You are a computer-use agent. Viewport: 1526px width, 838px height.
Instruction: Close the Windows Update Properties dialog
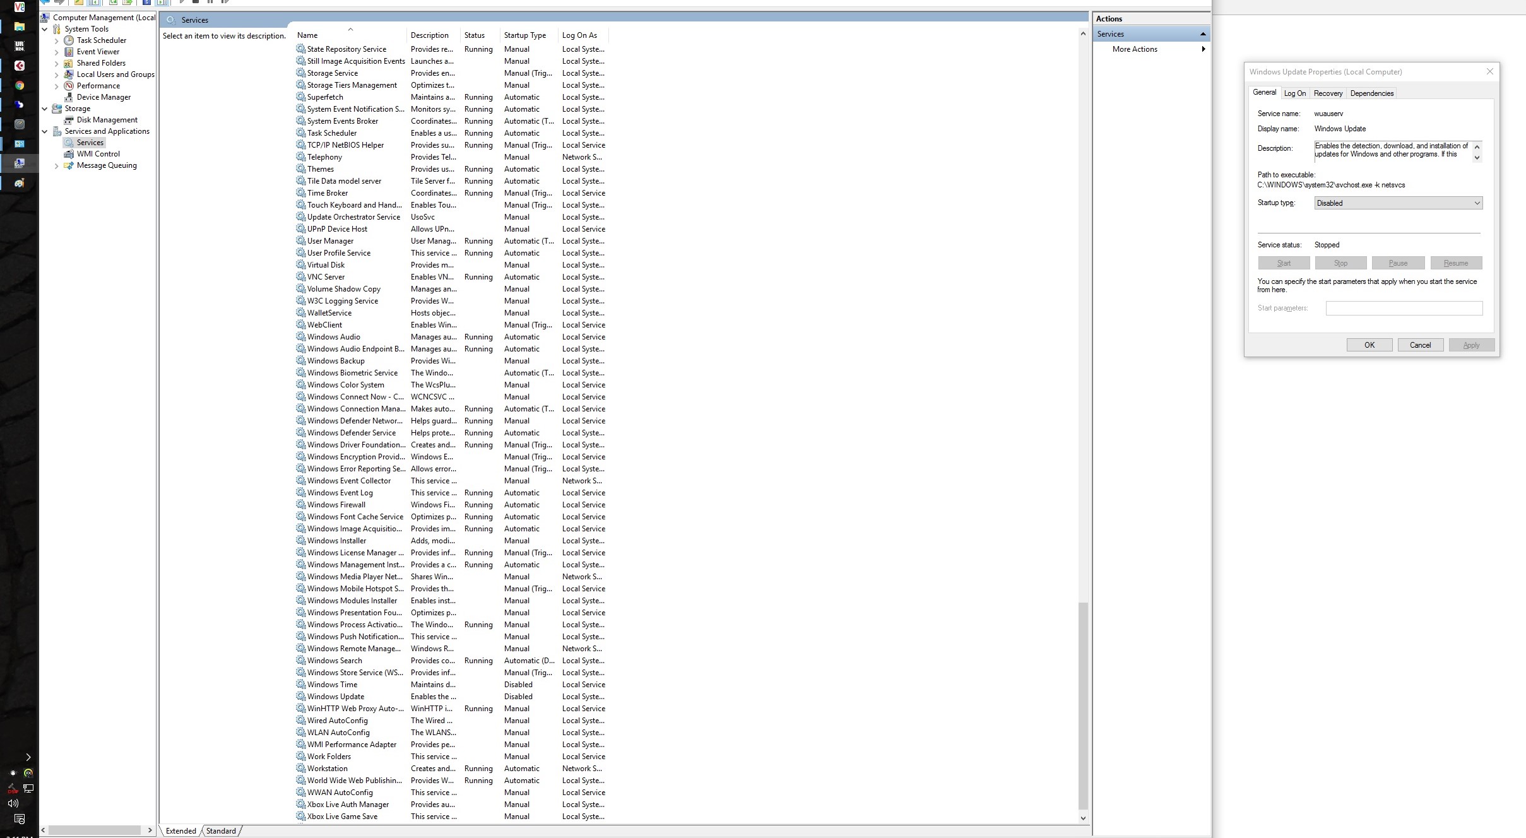click(x=1489, y=72)
